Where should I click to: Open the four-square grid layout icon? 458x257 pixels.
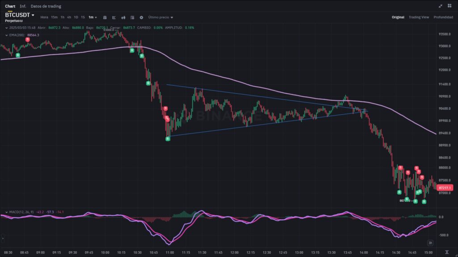[x=450, y=6]
